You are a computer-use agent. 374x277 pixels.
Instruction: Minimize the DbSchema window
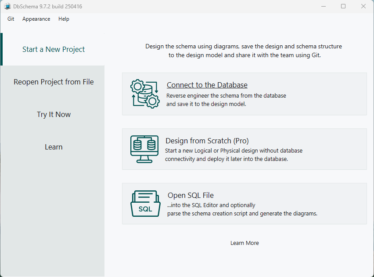[x=324, y=6]
